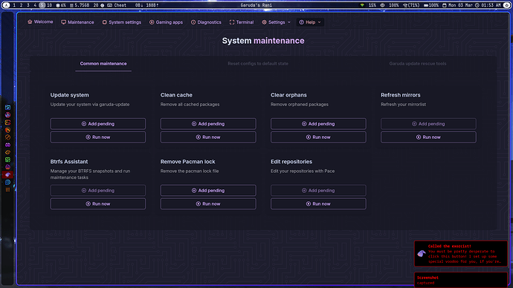Switch to Reset configs to default state tab
This screenshot has height=288, width=513.
point(258,64)
